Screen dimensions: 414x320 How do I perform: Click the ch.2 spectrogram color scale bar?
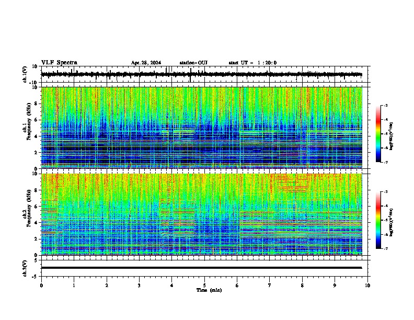pyautogui.click(x=378, y=220)
